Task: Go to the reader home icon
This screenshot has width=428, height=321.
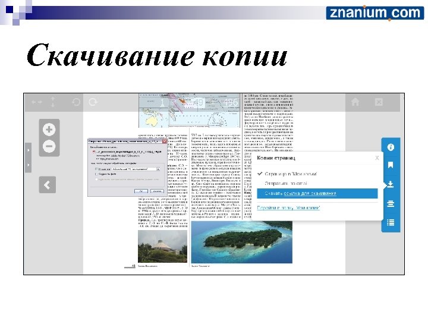Action: coord(355,102)
